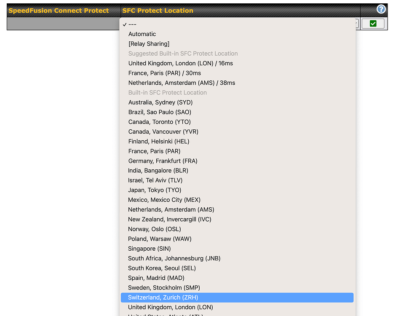Select [Relay Sharing] option
This screenshot has height=316, width=393.
237,44
